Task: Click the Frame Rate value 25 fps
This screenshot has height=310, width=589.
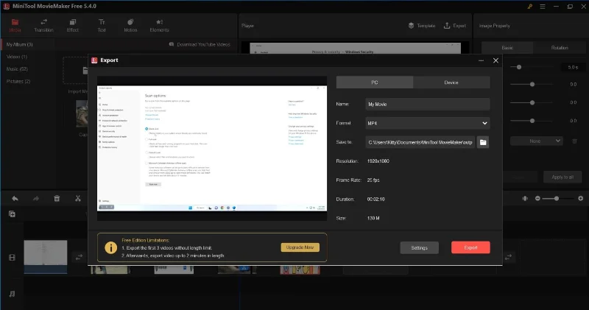Action: click(373, 180)
